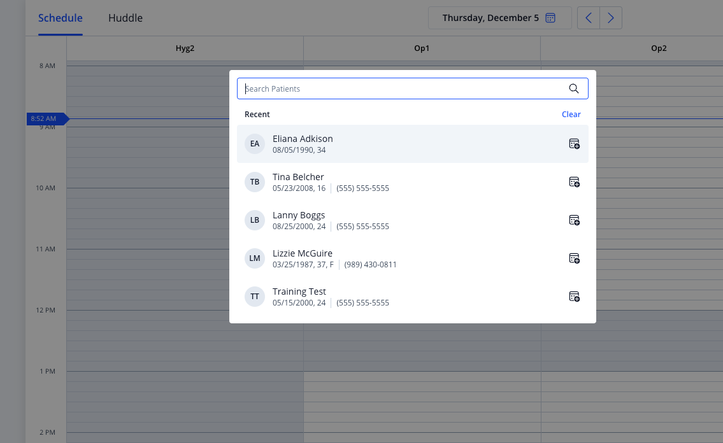The height and width of the screenshot is (443, 723).
Task: Click the Op2 column header
Action: click(659, 48)
